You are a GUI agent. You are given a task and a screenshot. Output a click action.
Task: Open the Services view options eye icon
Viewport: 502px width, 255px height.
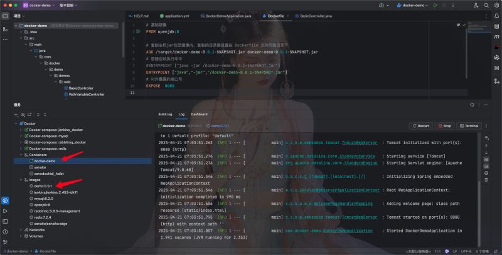tap(23, 115)
